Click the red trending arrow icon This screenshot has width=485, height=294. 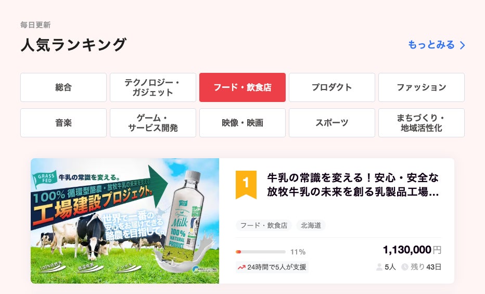tap(241, 267)
